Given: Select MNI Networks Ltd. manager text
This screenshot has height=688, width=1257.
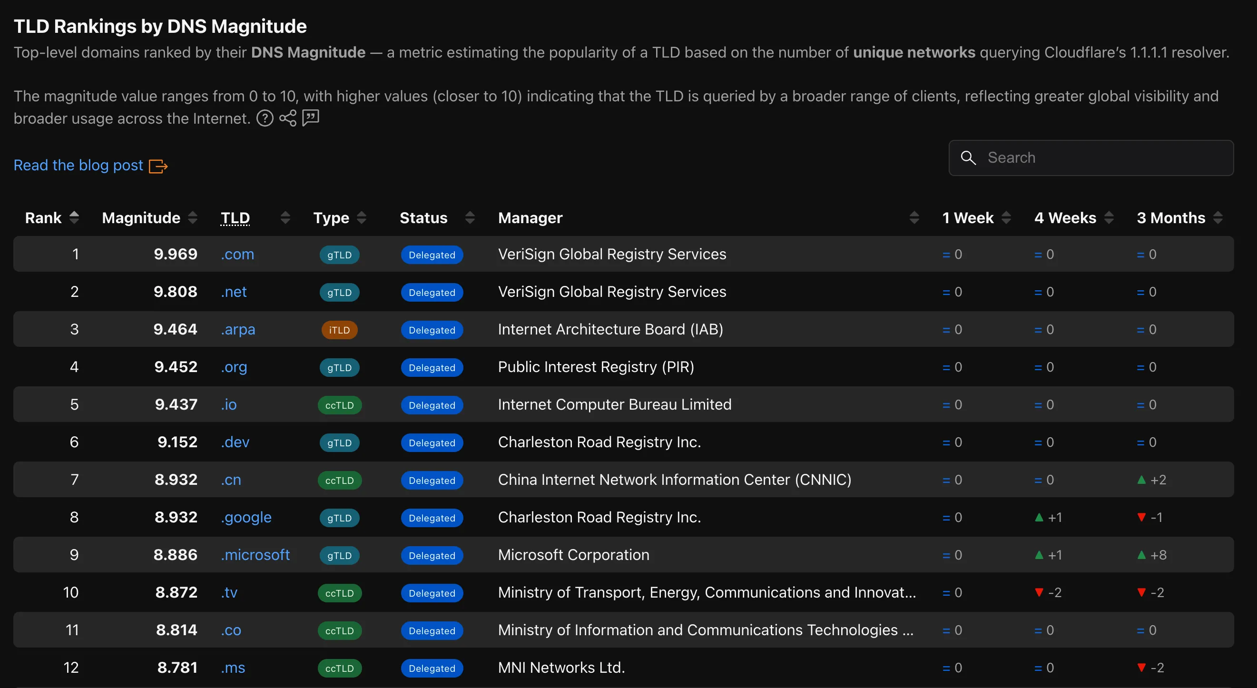Looking at the screenshot, I should (x=561, y=668).
